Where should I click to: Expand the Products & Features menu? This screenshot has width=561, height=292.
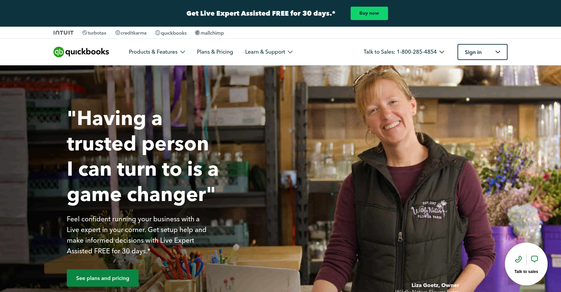tap(157, 52)
